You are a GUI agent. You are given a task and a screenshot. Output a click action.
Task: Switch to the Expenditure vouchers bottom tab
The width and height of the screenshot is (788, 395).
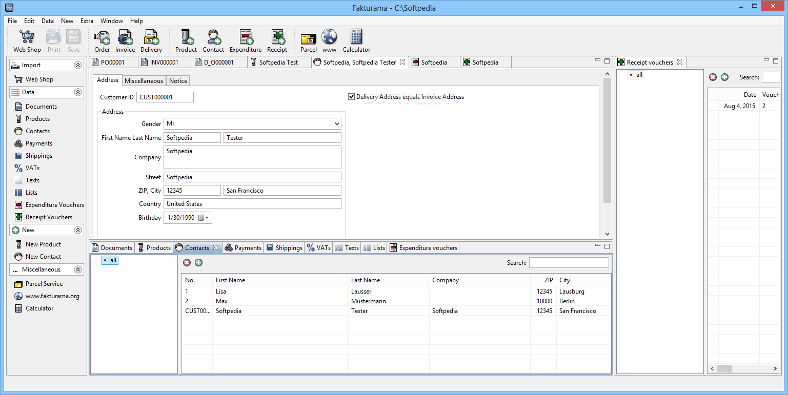click(423, 247)
